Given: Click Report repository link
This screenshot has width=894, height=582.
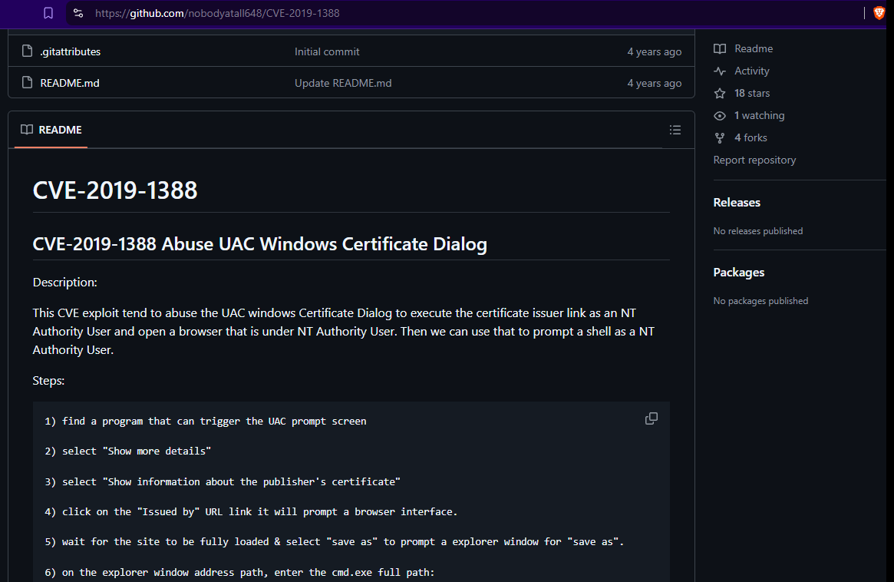Looking at the screenshot, I should [x=754, y=160].
